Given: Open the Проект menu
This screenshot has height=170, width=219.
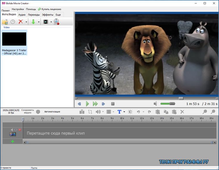Looking at the screenshot, I should [6, 10].
